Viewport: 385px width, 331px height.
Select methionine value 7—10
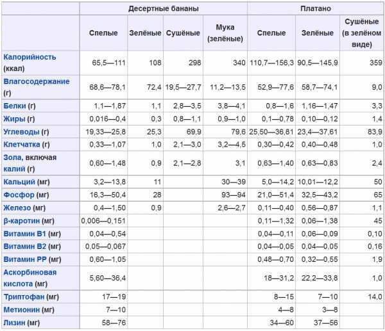tap(116, 310)
